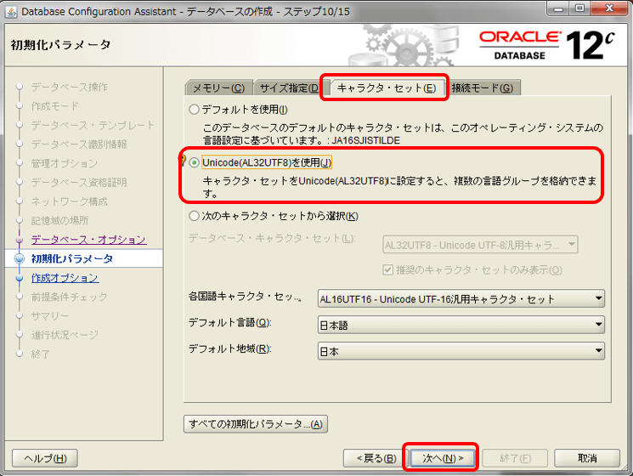Switch to the サイズ指定 tab

tap(289, 88)
